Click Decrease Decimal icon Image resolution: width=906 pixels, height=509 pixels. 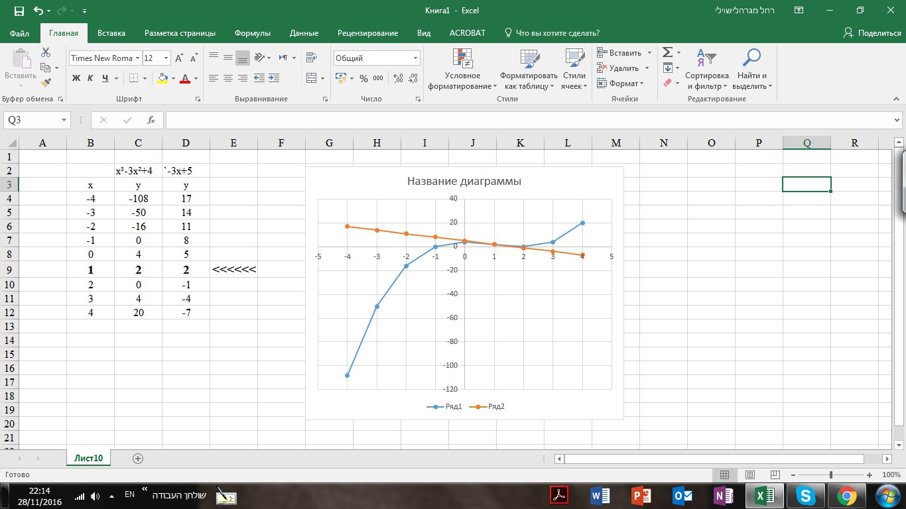pyautogui.click(x=413, y=78)
